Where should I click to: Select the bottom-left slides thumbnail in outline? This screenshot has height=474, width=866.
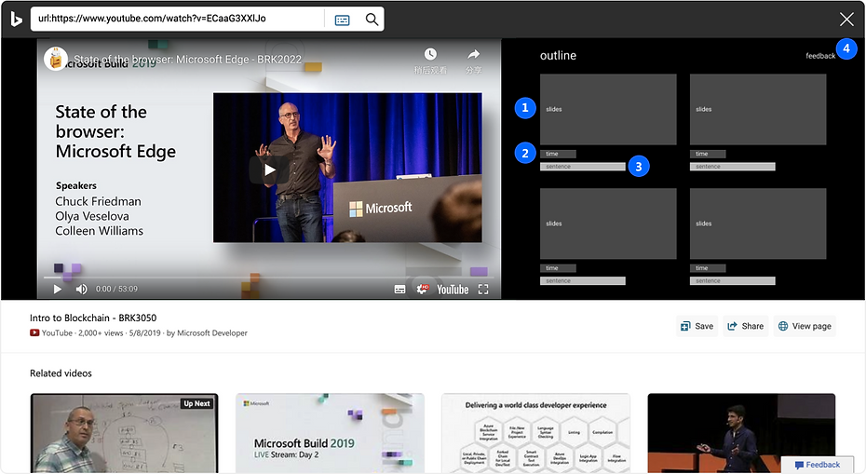click(608, 223)
